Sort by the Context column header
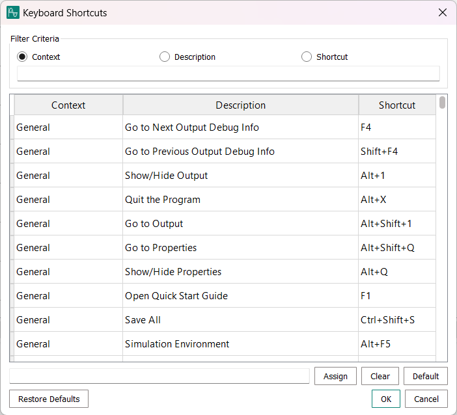Image resolution: width=457 pixels, height=415 pixels. pos(68,105)
